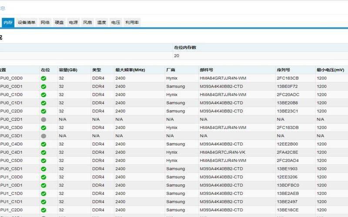
Task: Click gray absent icon for PU0_C2D1
Action: click(x=44, y=120)
